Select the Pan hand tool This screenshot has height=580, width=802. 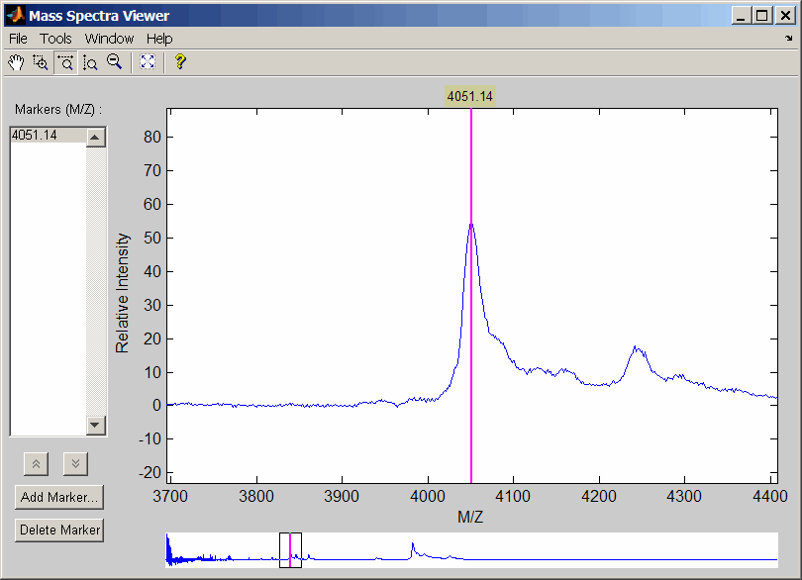[17, 63]
